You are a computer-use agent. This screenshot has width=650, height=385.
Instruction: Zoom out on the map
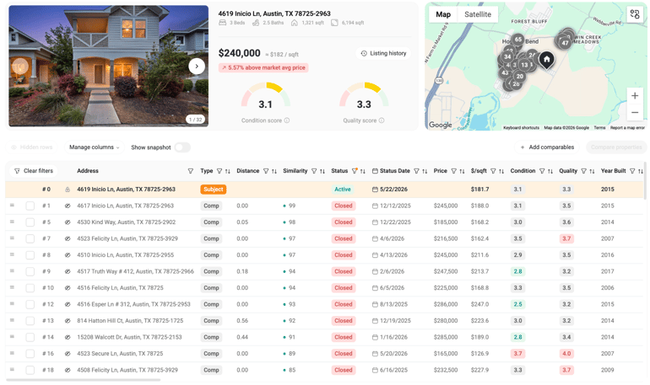635,113
